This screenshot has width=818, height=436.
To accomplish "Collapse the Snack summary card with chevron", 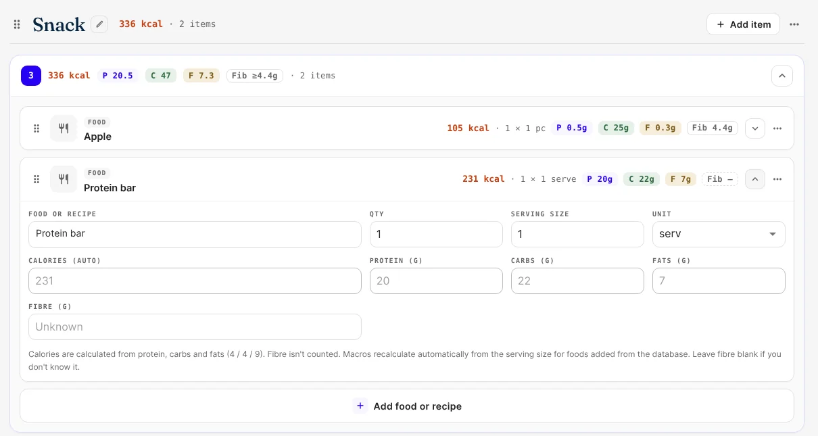I will pos(781,76).
